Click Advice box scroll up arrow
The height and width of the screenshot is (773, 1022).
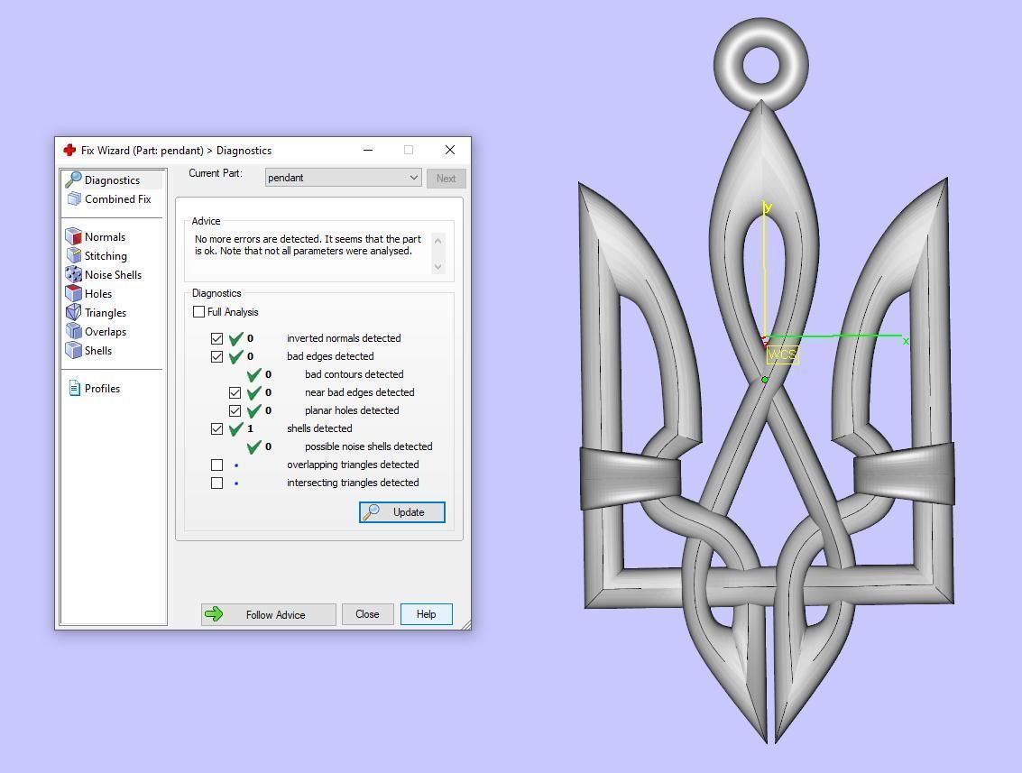[438, 241]
